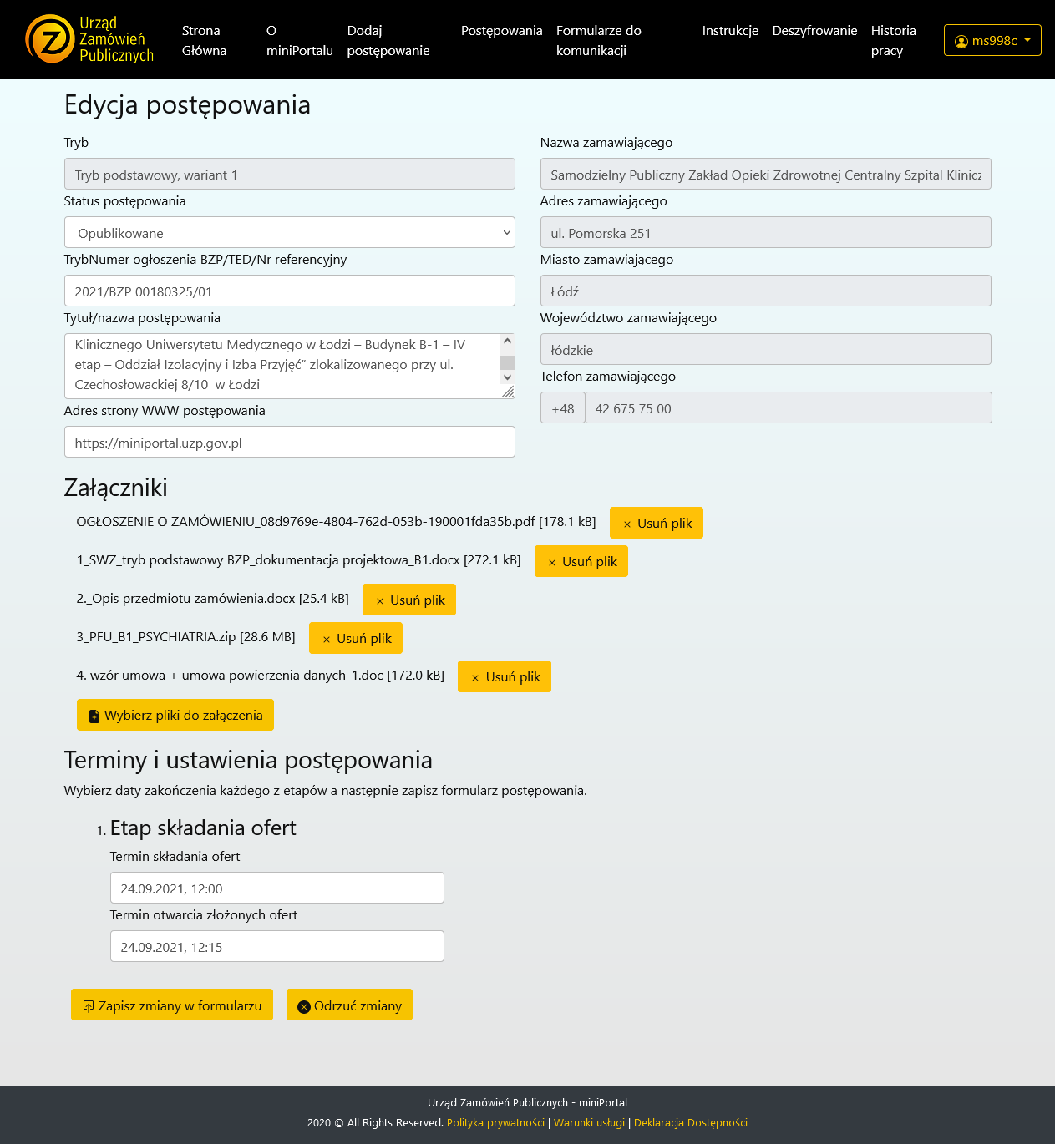Delete the 1_SWZ_tryb podstawowy docx file
The height and width of the screenshot is (1144, 1055).
(x=581, y=561)
